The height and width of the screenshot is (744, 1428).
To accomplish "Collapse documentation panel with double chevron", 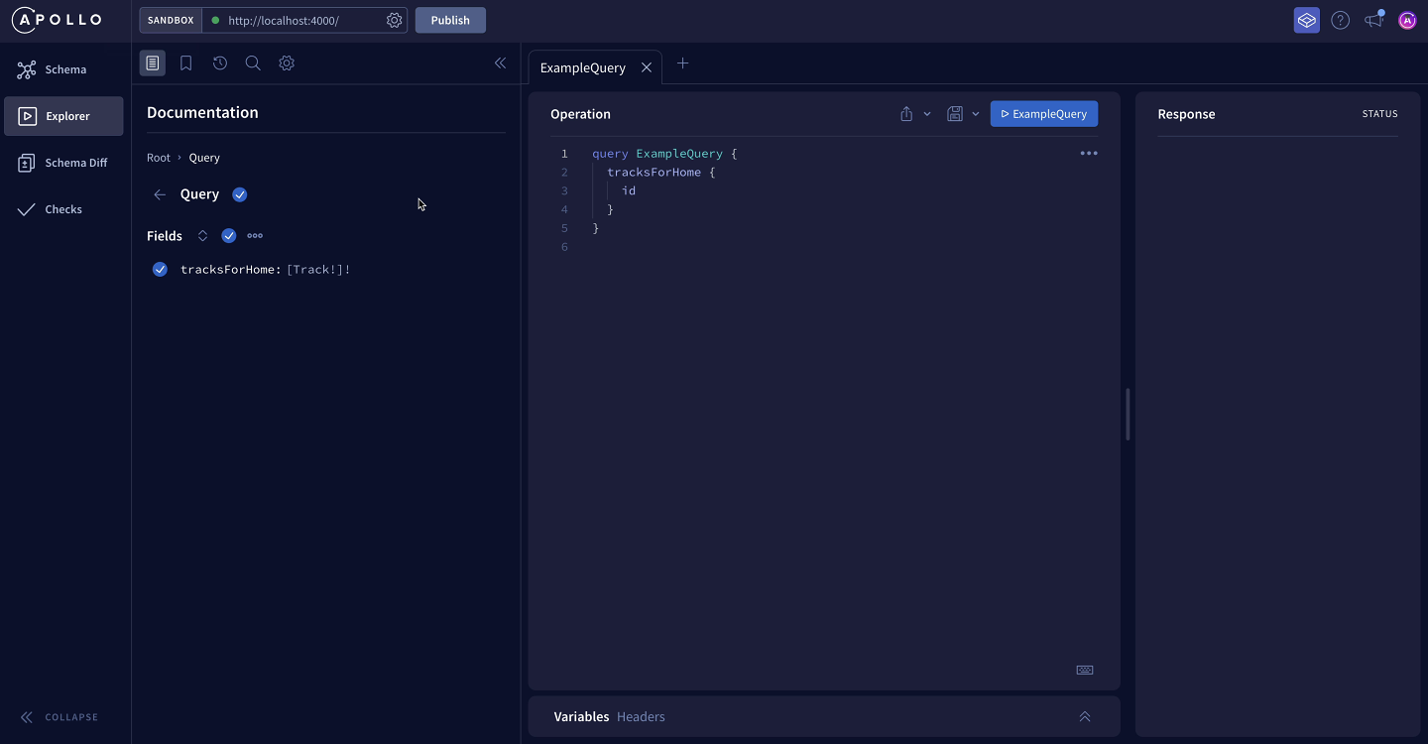I will coord(500,63).
